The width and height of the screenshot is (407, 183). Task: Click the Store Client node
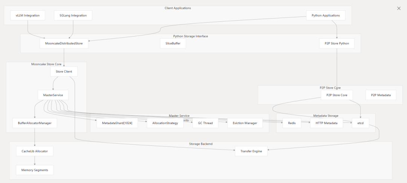tap(64, 71)
